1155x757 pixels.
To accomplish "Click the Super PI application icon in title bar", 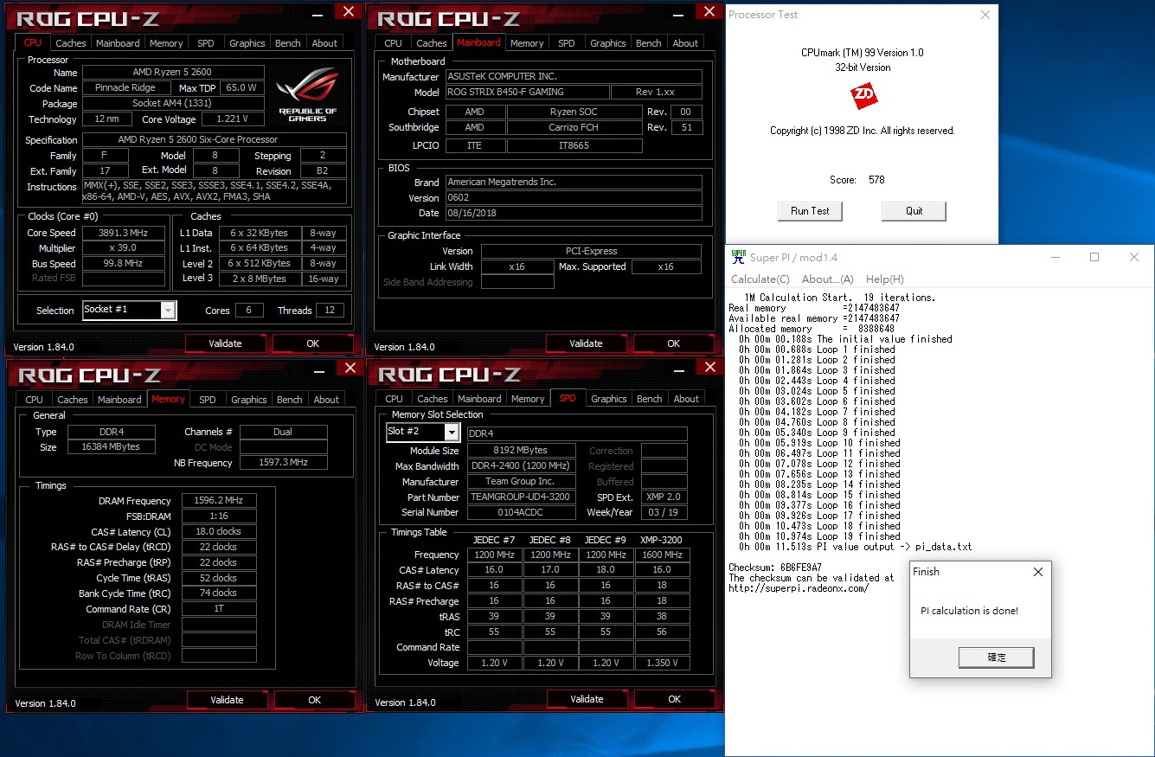I will coord(738,257).
